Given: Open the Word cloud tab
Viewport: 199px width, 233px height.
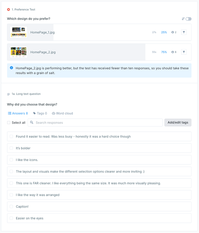Looking at the screenshot, I should coord(62,113).
